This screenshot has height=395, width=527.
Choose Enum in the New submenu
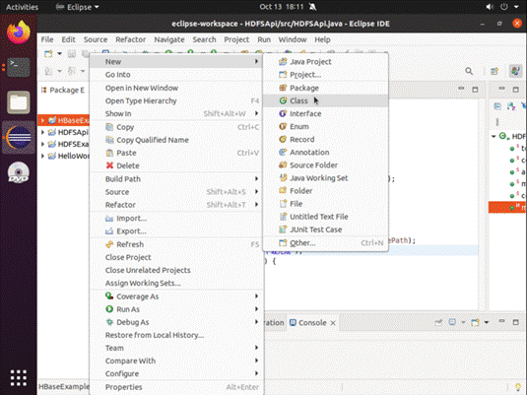(x=325, y=127)
